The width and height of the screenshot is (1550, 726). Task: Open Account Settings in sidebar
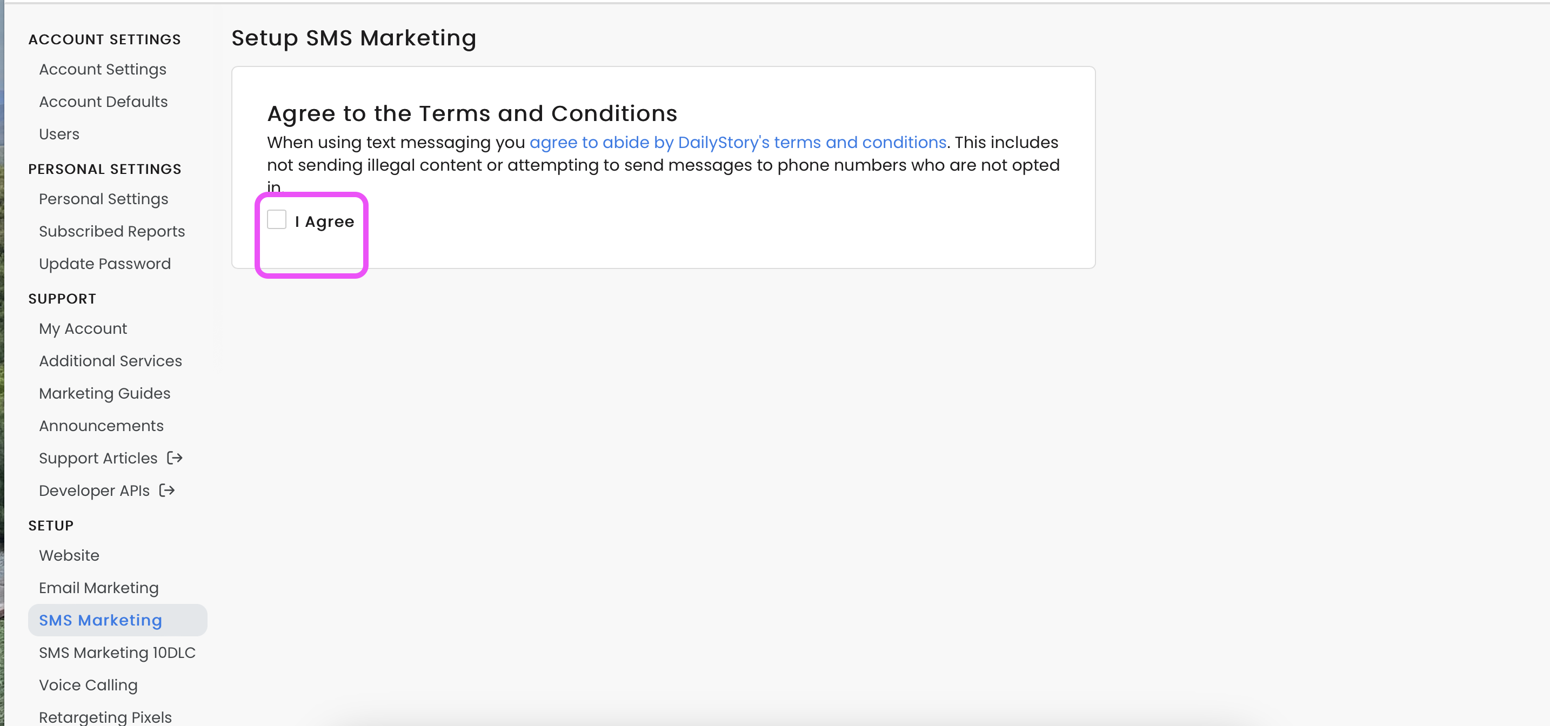(103, 70)
